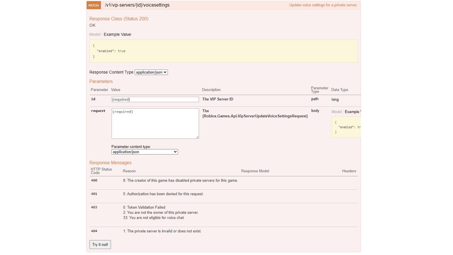The image size is (453, 255).
Task: Click the 'Headers' column header
Action: pos(349,171)
